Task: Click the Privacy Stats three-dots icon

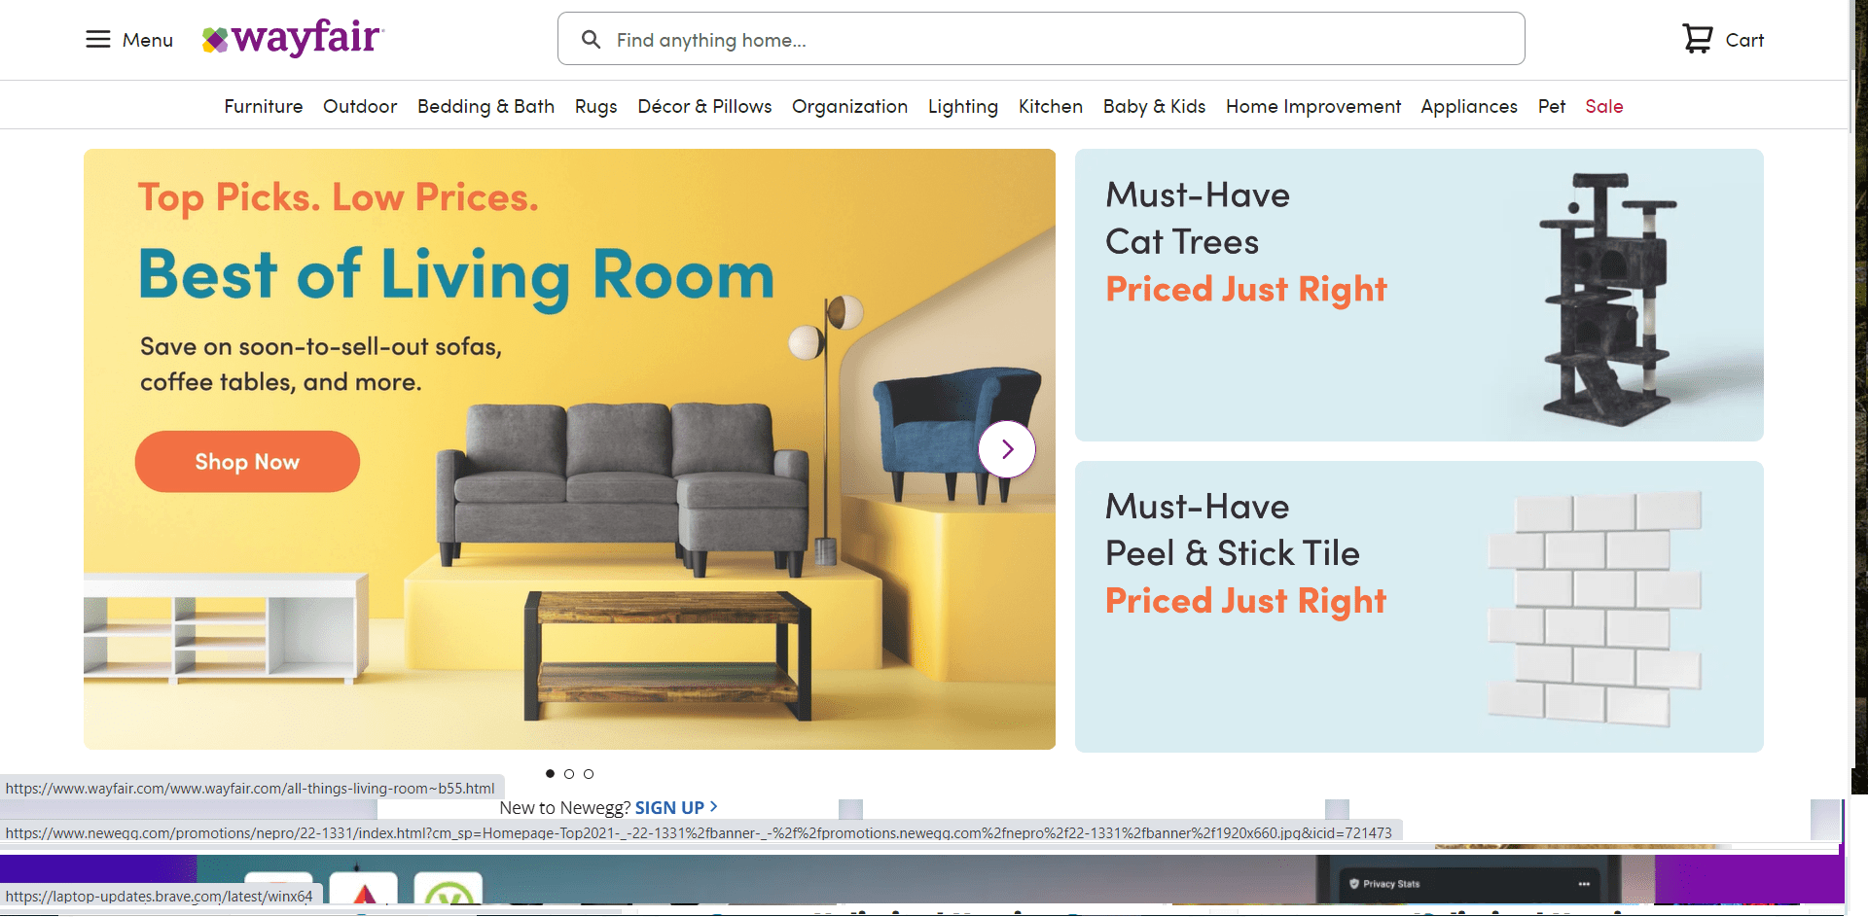Action: (x=1584, y=884)
